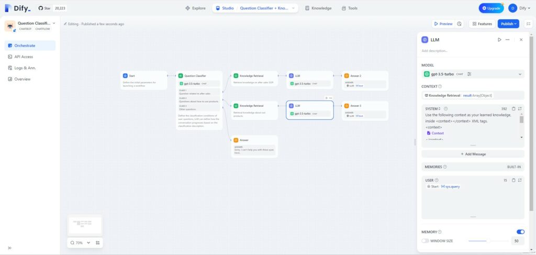Select the Answer 3 node
The height and width of the screenshot is (255, 536).
pos(365,111)
